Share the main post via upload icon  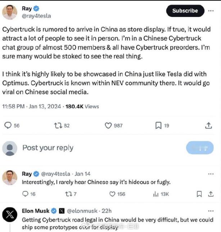click(x=208, y=126)
